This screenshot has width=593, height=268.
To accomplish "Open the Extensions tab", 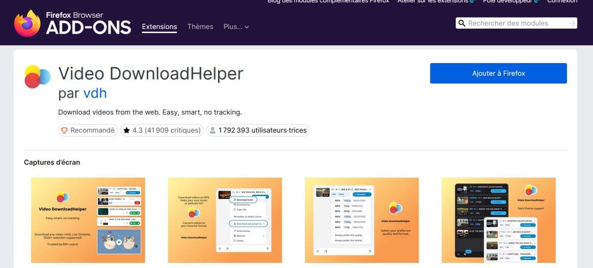I will tap(159, 27).
